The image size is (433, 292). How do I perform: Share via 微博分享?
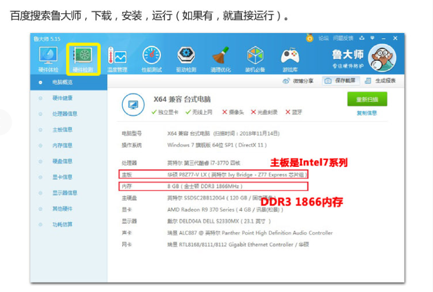pyautogui.click(x=298, y=81)
